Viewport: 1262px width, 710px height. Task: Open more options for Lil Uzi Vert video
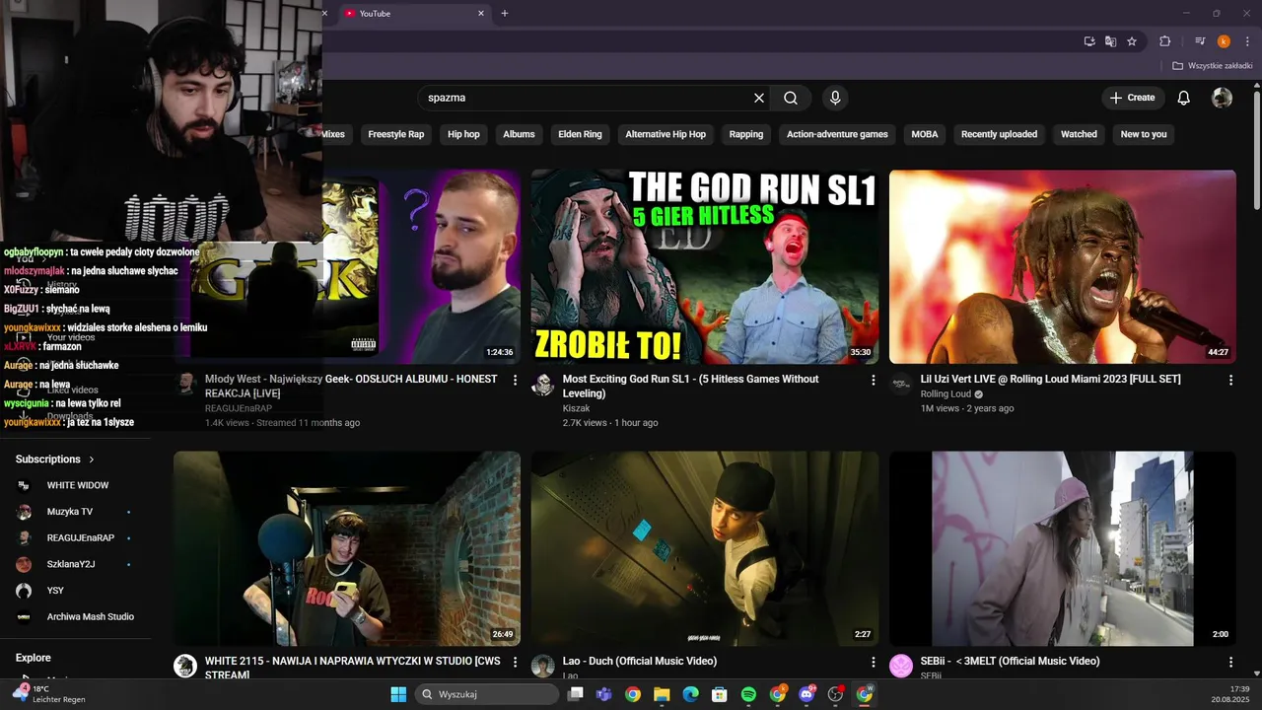[x=1230, y=380]
